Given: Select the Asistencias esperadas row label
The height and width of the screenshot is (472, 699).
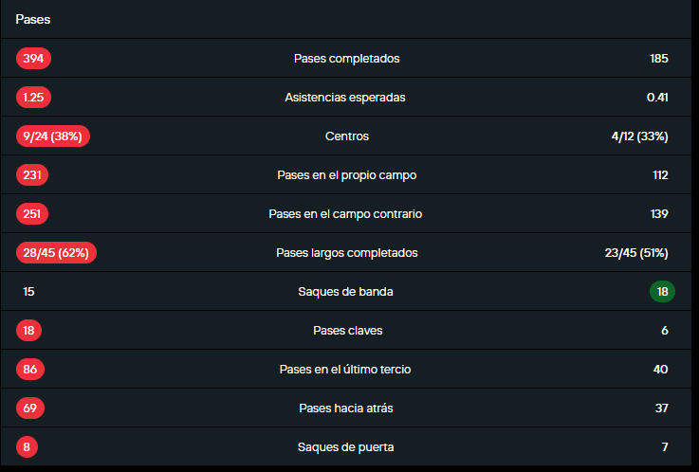Looking at the screenshot, I should coord(345,98).
